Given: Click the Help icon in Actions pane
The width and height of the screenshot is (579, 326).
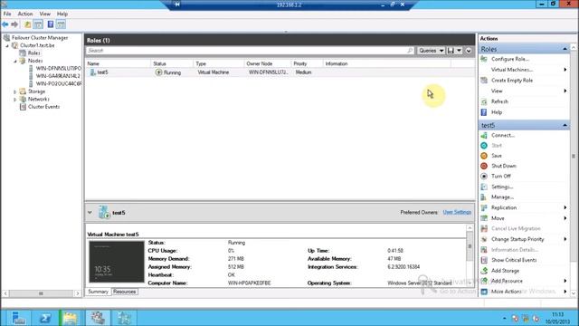Looking at the screenshot, I should 484,112.
